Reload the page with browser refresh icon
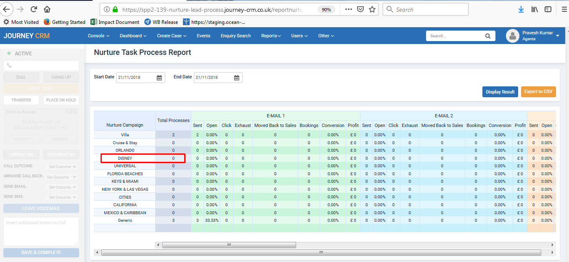This screenshot has width=569, height=262. pyautogui.click(x=34, y=9)
